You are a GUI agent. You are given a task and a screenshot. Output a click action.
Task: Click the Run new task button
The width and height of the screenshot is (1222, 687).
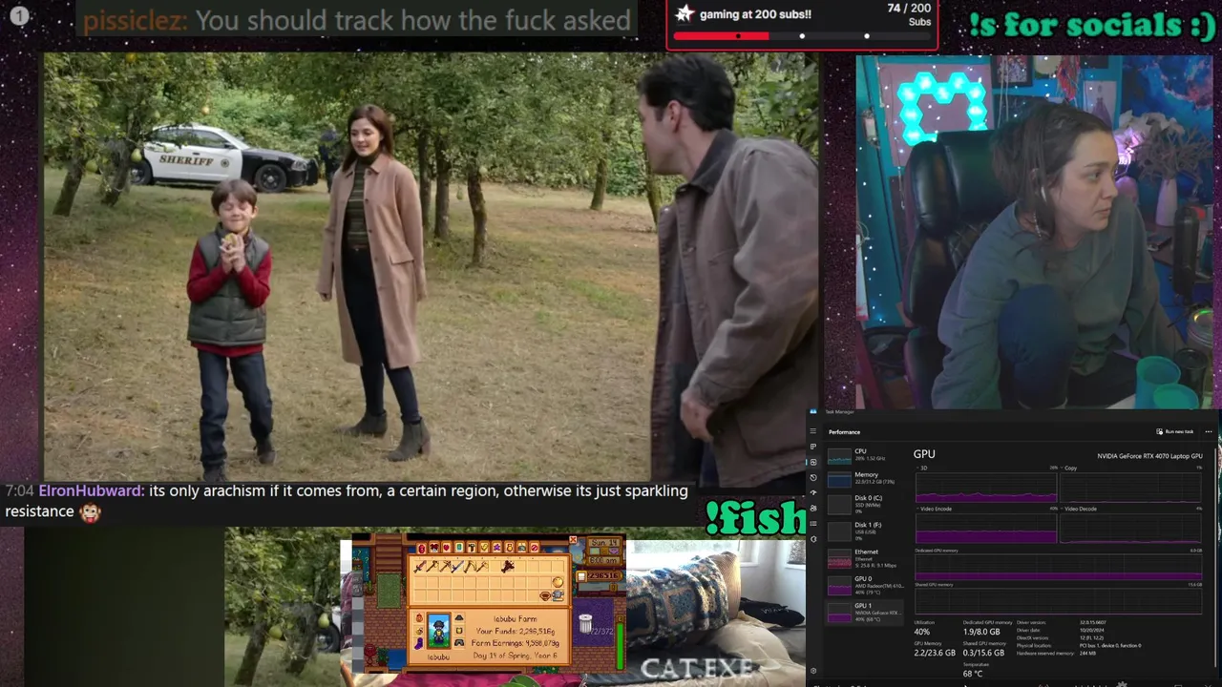1175,431
